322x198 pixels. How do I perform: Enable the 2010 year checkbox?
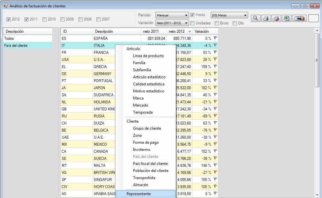click(x=45, y=19)
